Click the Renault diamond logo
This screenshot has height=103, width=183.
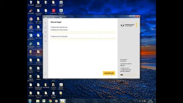pyautogui.click(x=122, y=25)
